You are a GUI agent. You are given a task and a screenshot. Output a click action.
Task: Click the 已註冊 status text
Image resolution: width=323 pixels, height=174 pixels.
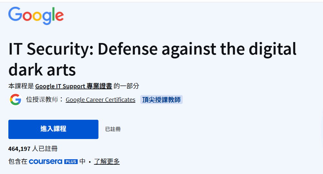click(113, 129)
